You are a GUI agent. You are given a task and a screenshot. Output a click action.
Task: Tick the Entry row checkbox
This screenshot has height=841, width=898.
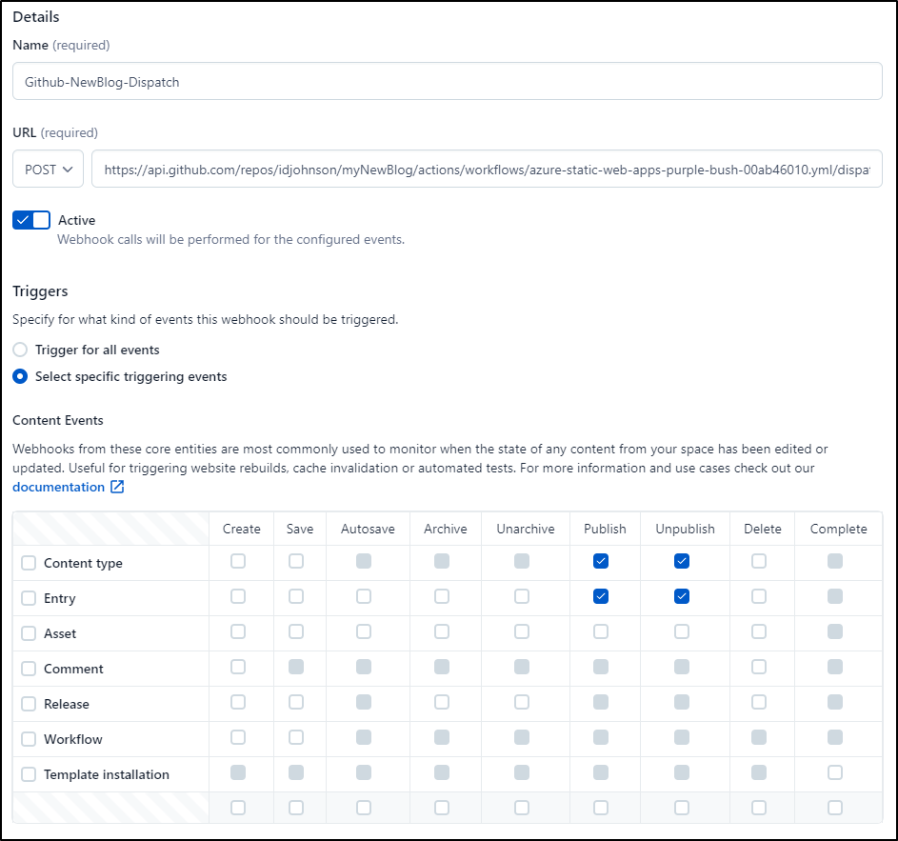tap(29, 598)
